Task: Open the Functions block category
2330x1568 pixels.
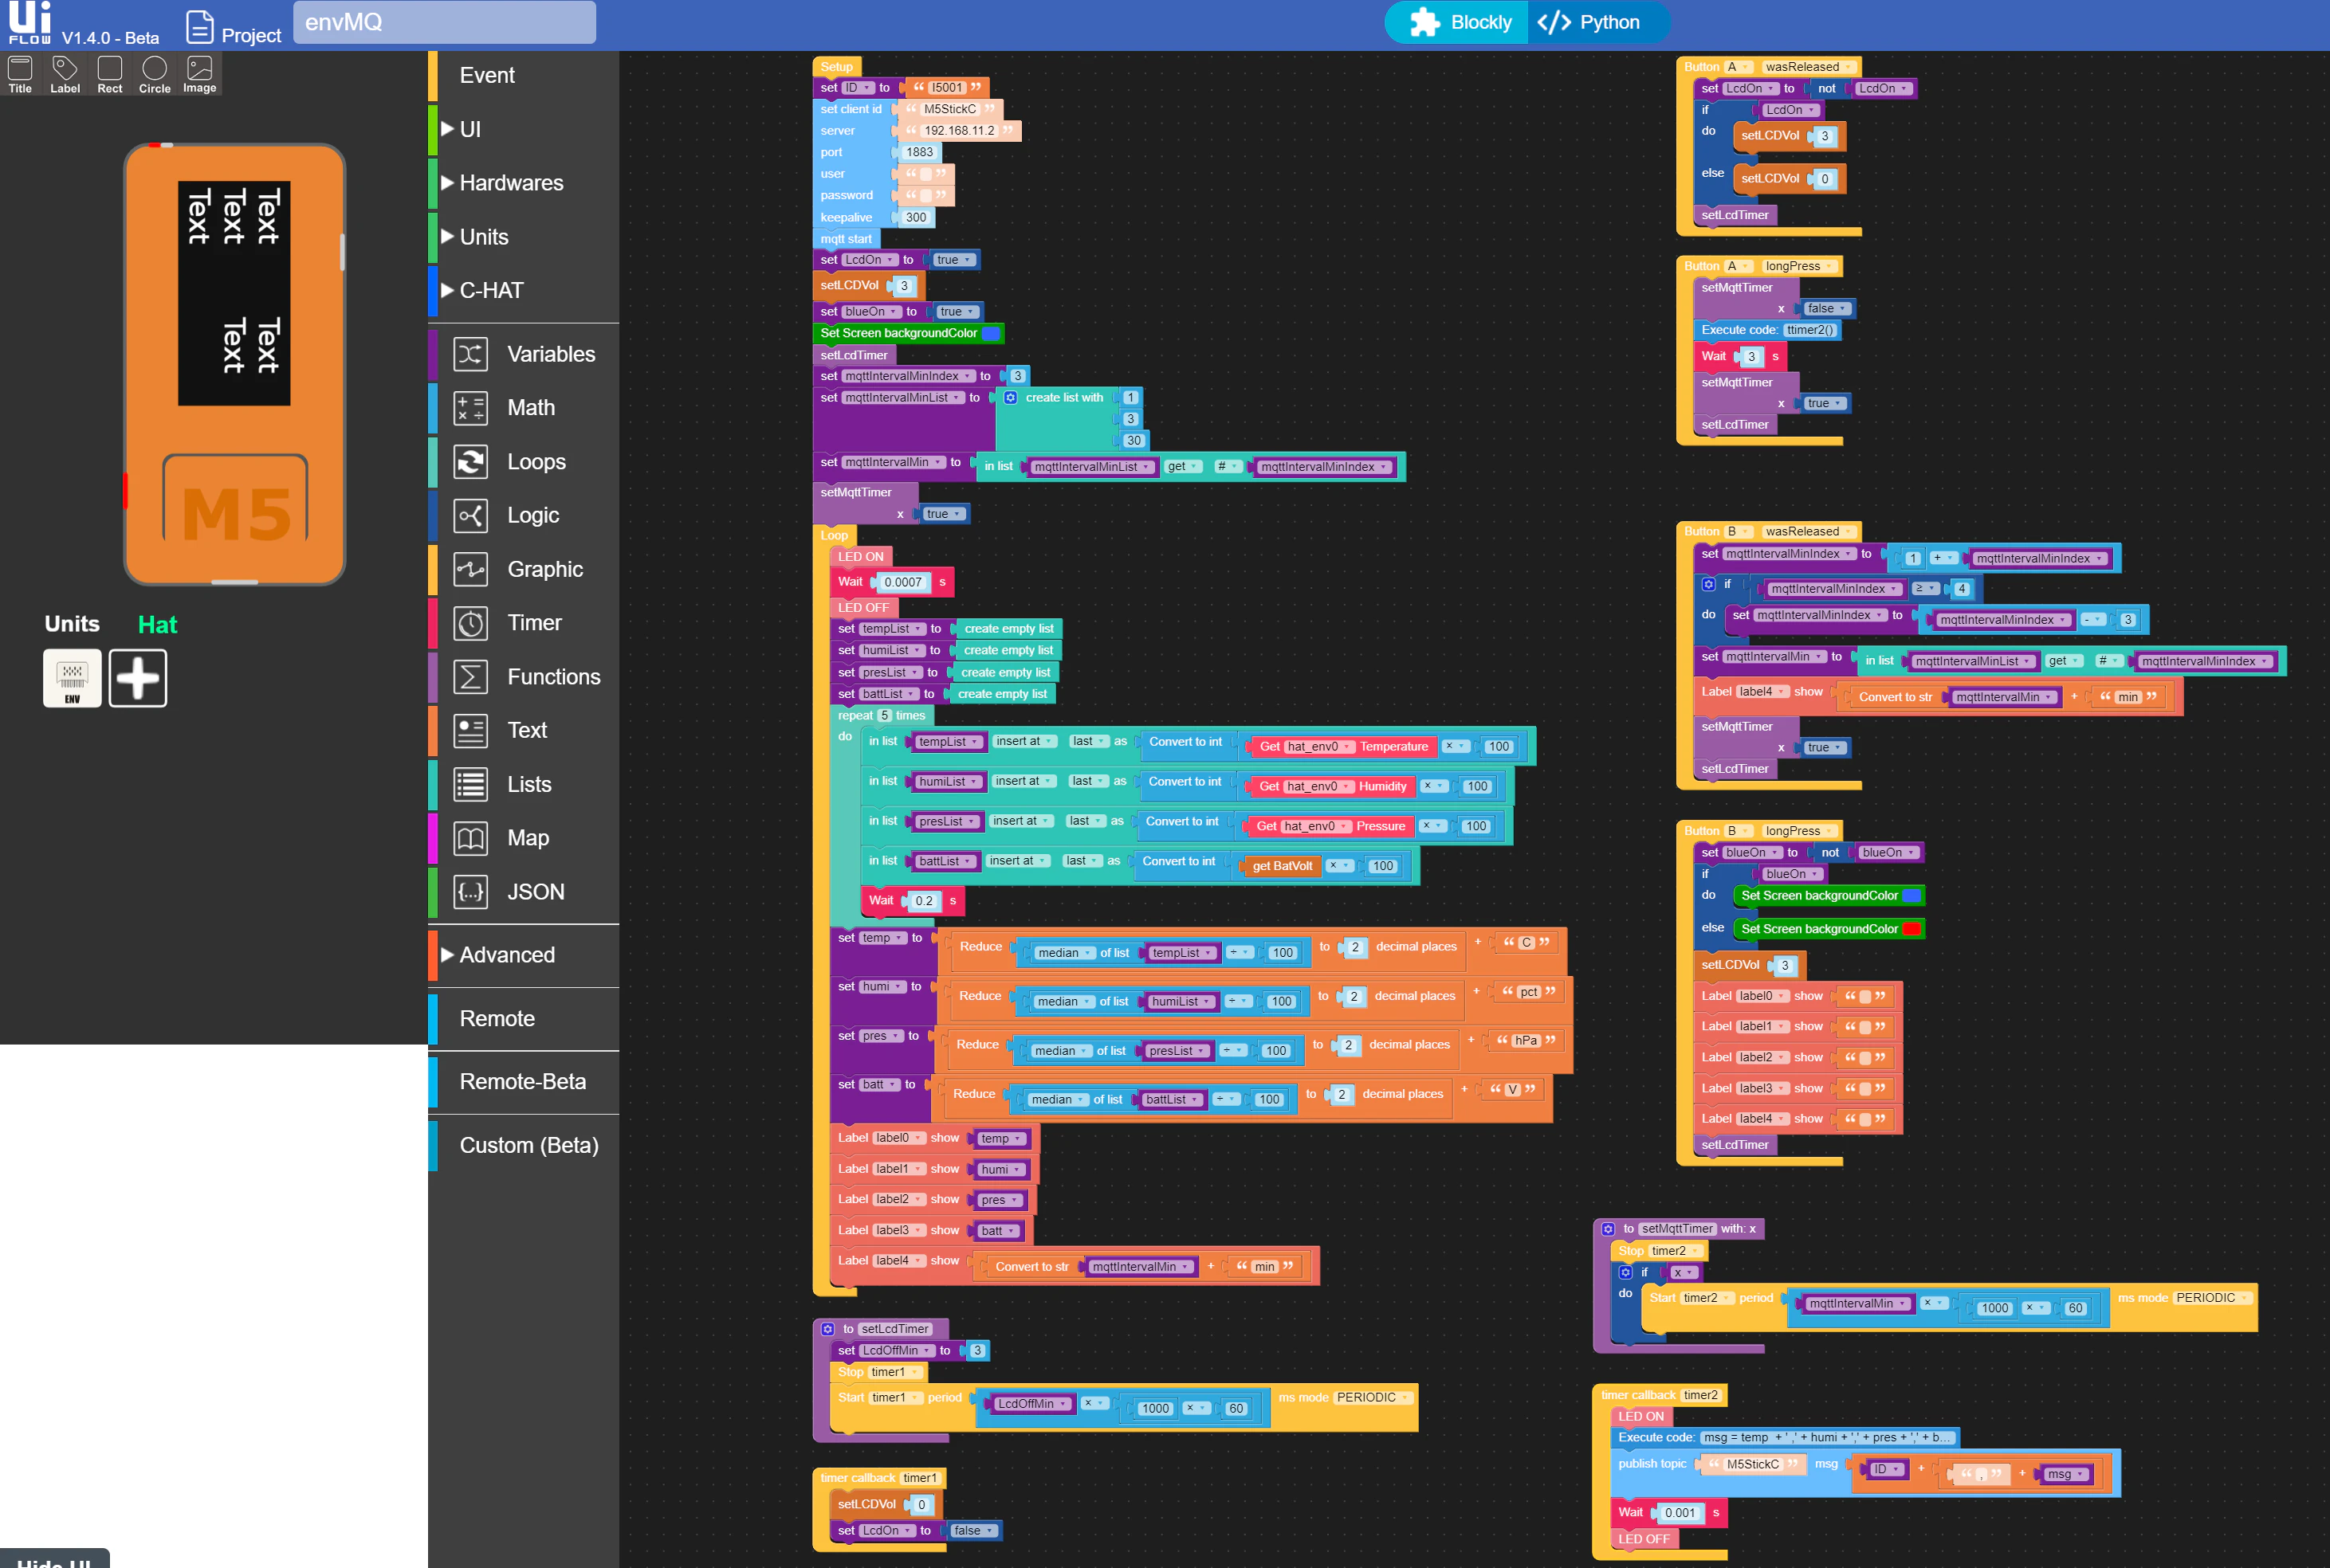Action: click(x=525, y=677)
